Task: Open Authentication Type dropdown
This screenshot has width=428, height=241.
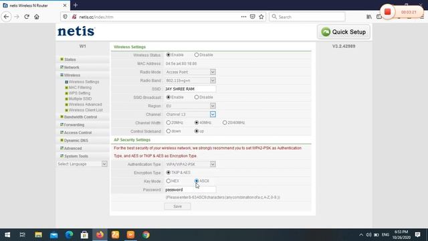Action: coord(190,164)
